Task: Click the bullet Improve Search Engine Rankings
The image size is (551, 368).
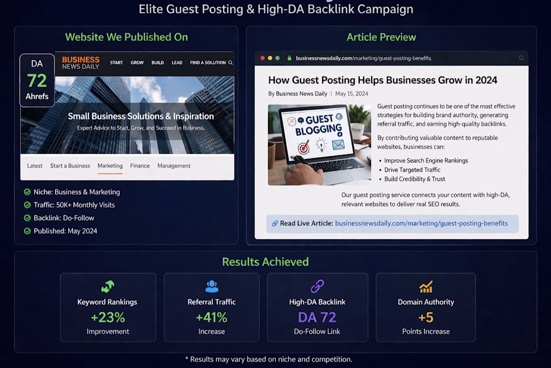Action: coord(426,161)
